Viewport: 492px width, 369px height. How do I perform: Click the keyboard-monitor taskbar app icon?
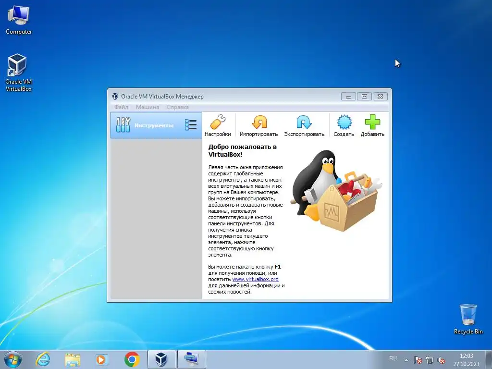[191, 359]
